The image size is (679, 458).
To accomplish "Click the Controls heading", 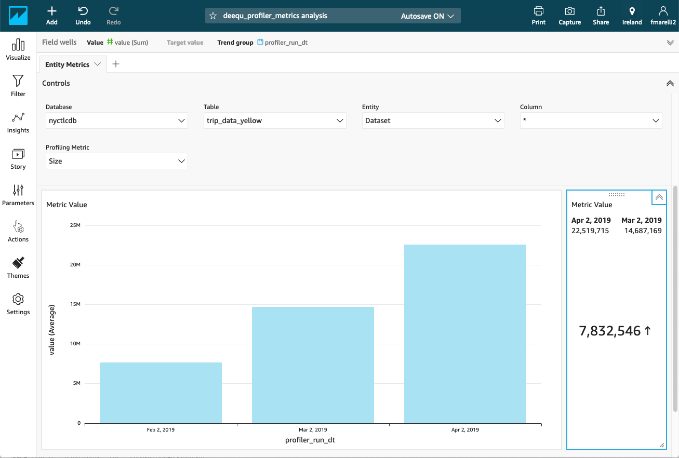I will 56,83.
